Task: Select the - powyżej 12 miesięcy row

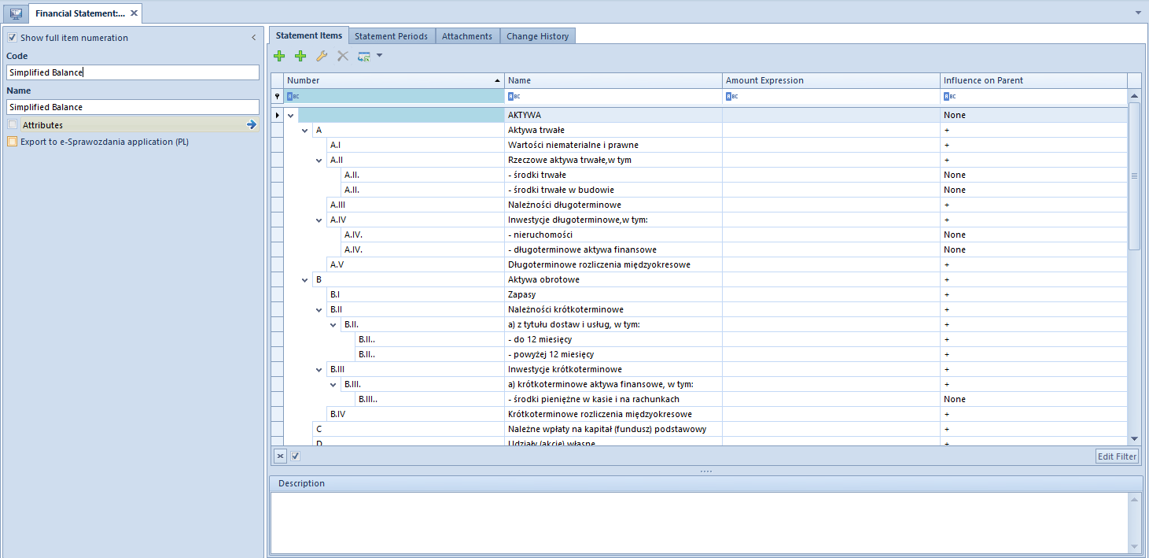Action: pos(699,354)
